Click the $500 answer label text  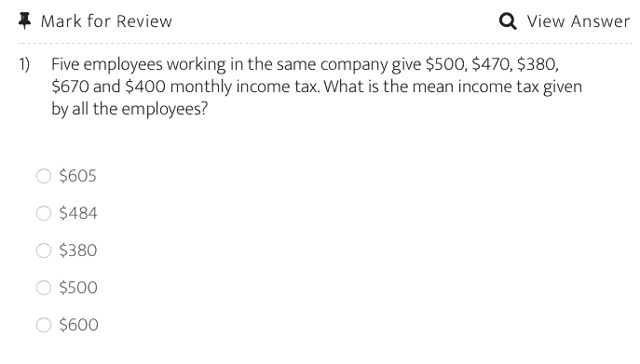pyautogui.click(x=78, y=288)
